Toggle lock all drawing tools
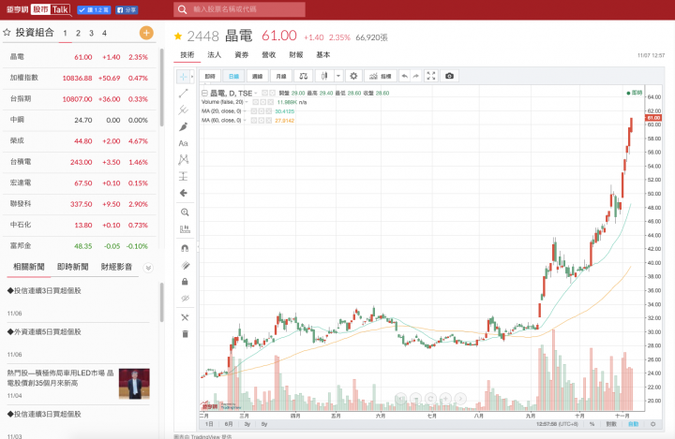The image size is (675, 439). click(x=185, y=282)
